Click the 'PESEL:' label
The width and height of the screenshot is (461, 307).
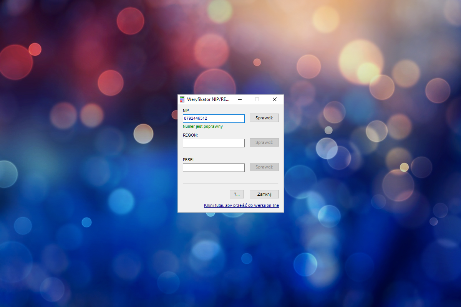tap(189, 160)
